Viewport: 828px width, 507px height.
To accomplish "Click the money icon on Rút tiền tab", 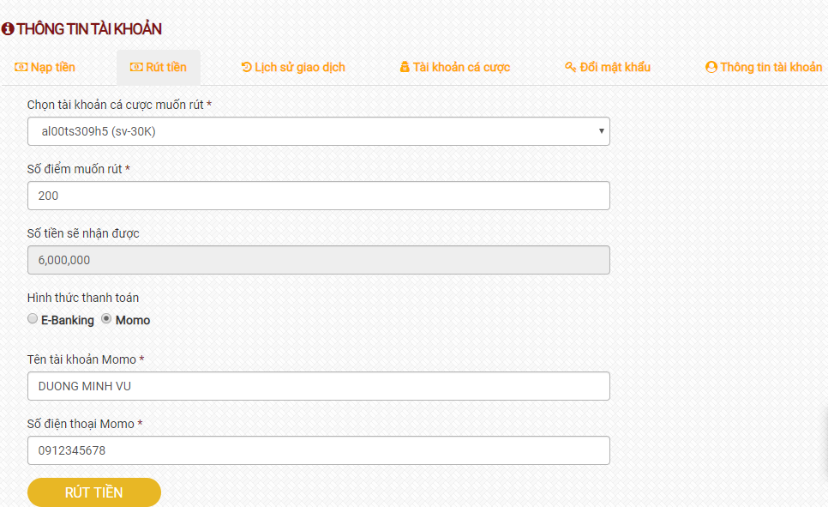I will click(136, 67).
